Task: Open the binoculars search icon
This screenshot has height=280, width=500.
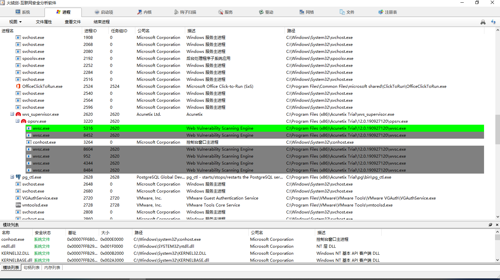Action: click(x=483, y=22)
